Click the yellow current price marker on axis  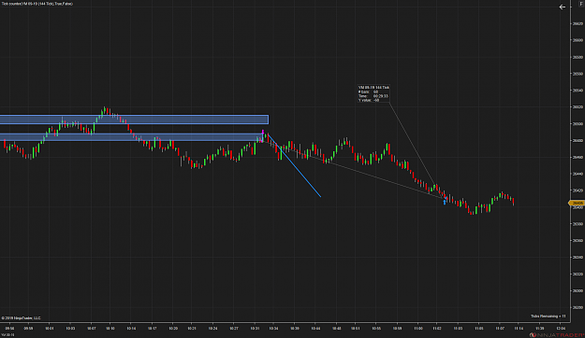[577, 203]
